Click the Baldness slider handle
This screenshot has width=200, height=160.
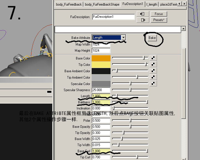(x=147, y=102)
